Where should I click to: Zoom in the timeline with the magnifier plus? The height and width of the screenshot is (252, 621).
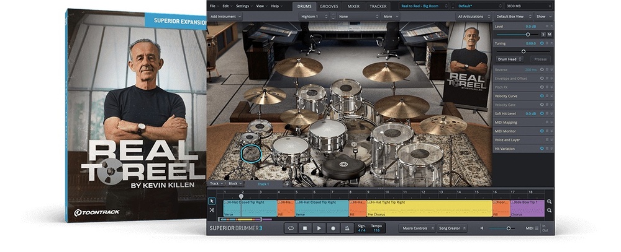coord(550,201)
